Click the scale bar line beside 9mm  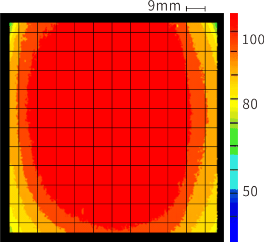point(196,8)
